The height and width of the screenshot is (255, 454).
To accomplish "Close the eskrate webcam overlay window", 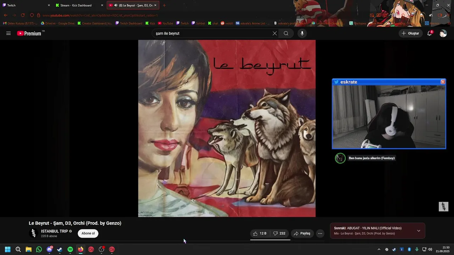I will point(443,82).
